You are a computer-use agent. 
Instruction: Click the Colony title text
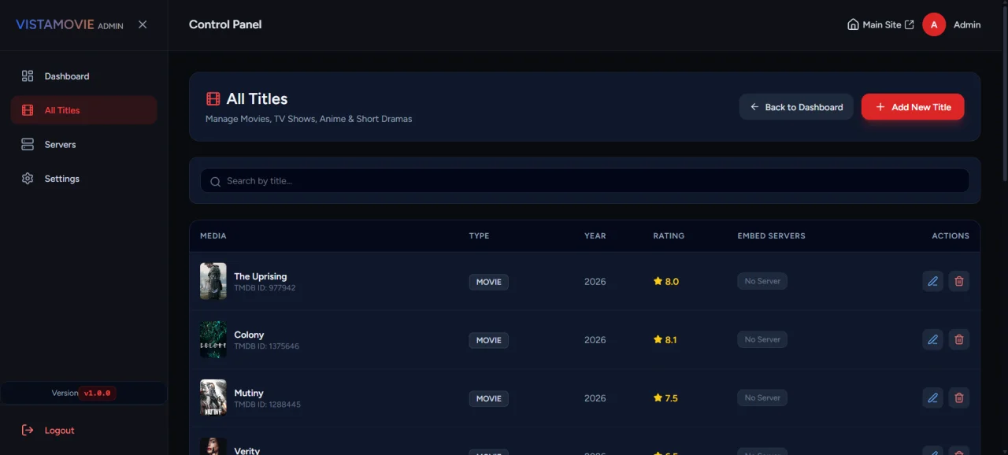point(249,335)
